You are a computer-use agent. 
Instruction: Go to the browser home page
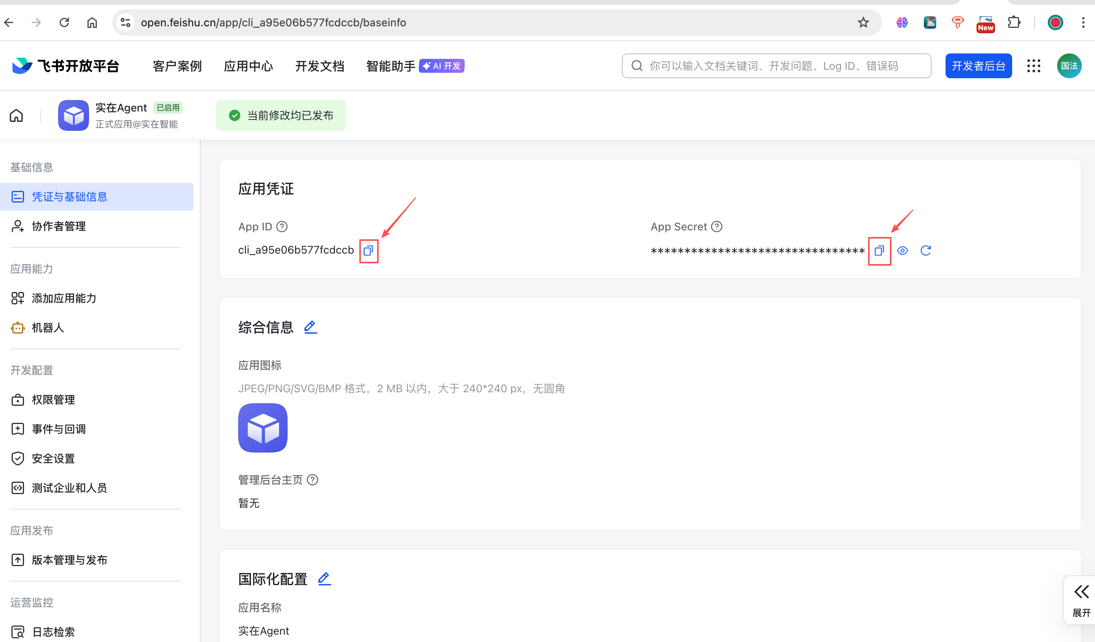click(x=92, y=22)
